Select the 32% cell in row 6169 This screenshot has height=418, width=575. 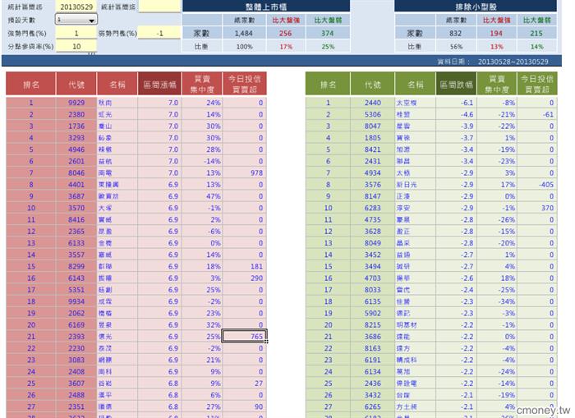[202, 325]
